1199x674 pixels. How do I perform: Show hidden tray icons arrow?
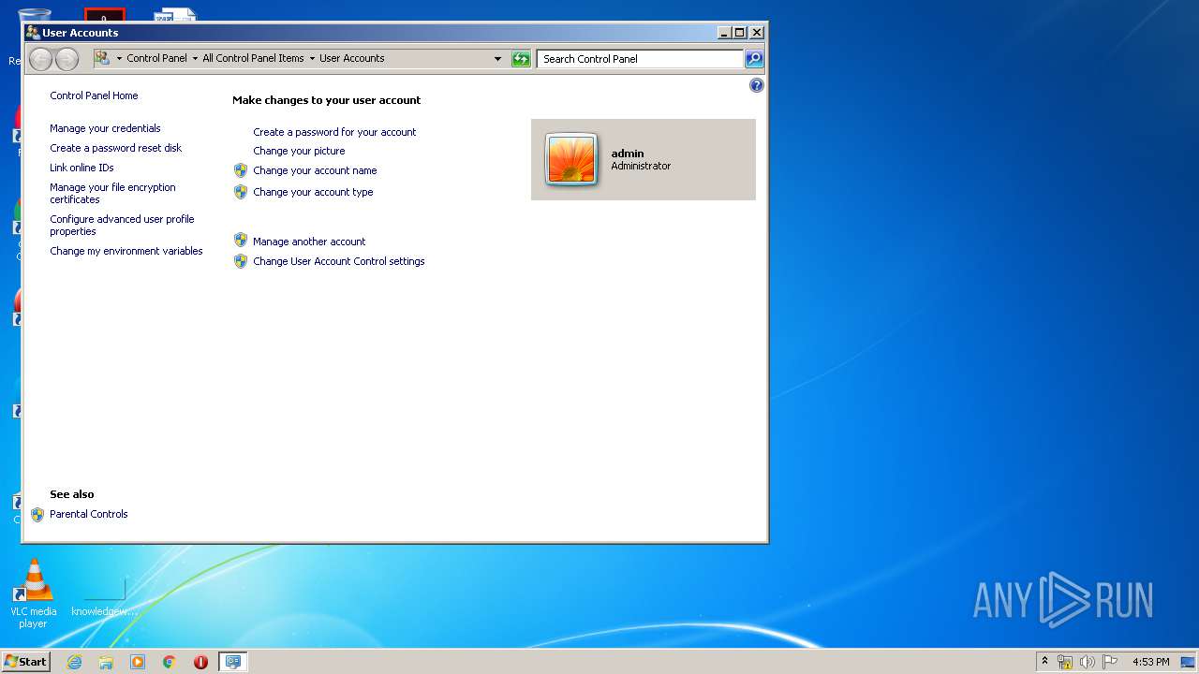click(1045, 661)
